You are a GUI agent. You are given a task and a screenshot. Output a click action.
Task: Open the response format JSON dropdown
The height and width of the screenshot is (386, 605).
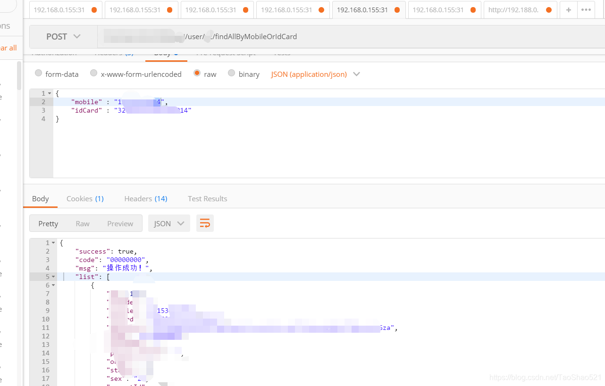169,223
